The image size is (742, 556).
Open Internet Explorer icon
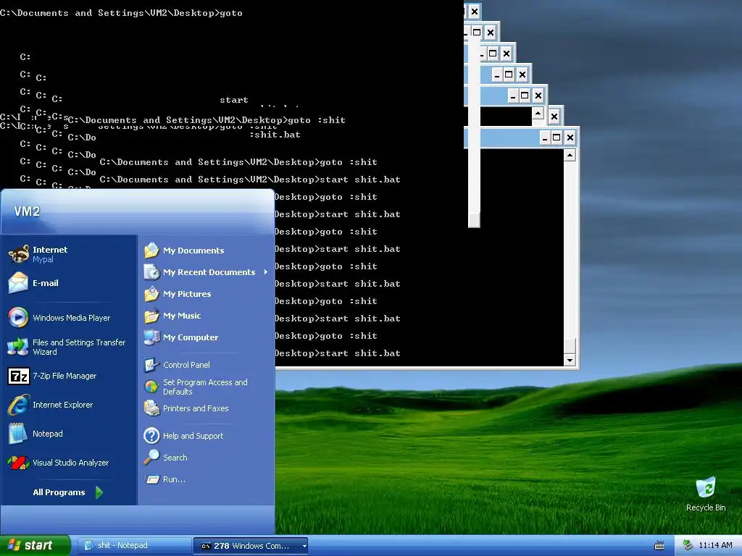click(x=19, y=405)
